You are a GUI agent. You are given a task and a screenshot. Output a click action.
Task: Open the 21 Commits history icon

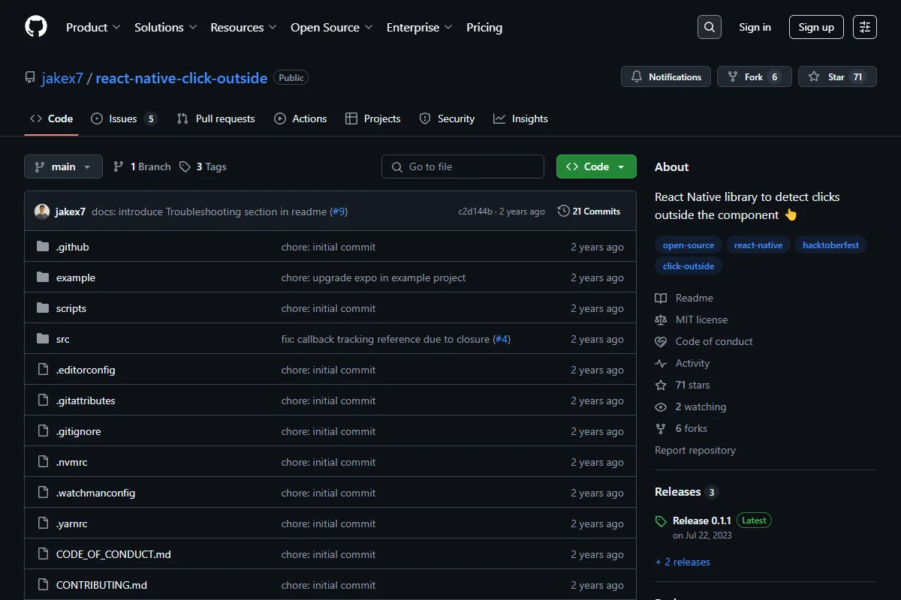point(563,211)
